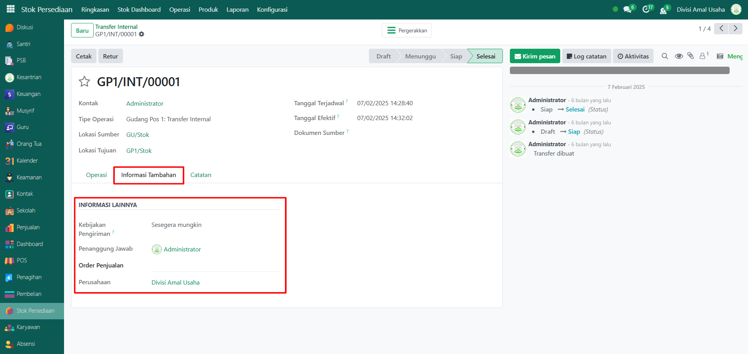Open the Konfigurasi menu
The width and height of the screenshot is (748, 354).
(272, 9)
